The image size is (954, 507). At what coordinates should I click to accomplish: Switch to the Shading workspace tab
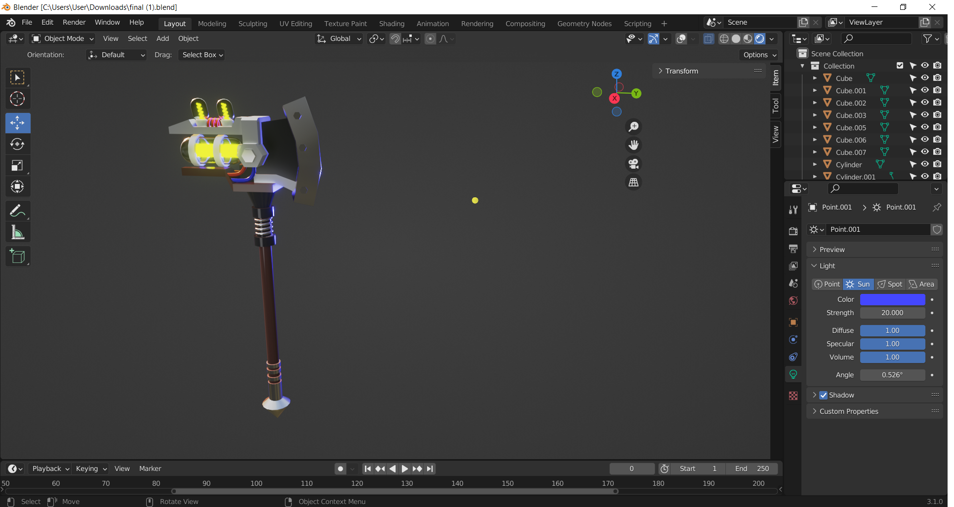tap(392, 24)
